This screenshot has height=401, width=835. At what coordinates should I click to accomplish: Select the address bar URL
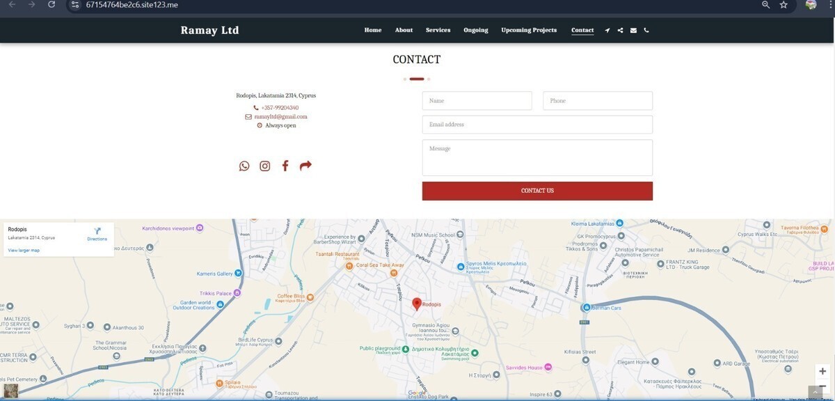click(x=132, y=4)
